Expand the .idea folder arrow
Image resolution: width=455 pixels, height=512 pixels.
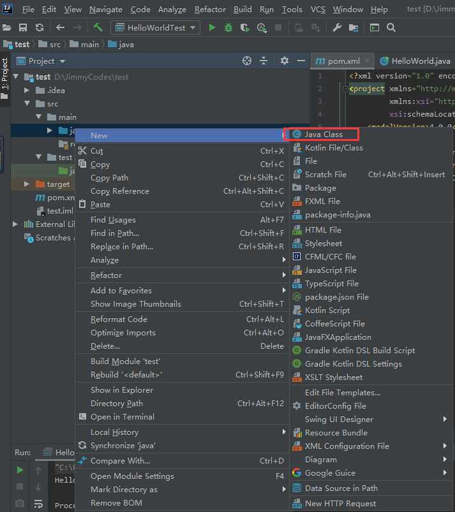tap(27, 90)
